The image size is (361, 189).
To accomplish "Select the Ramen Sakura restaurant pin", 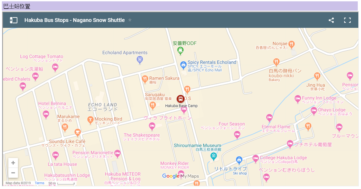I will pos(145,79).
